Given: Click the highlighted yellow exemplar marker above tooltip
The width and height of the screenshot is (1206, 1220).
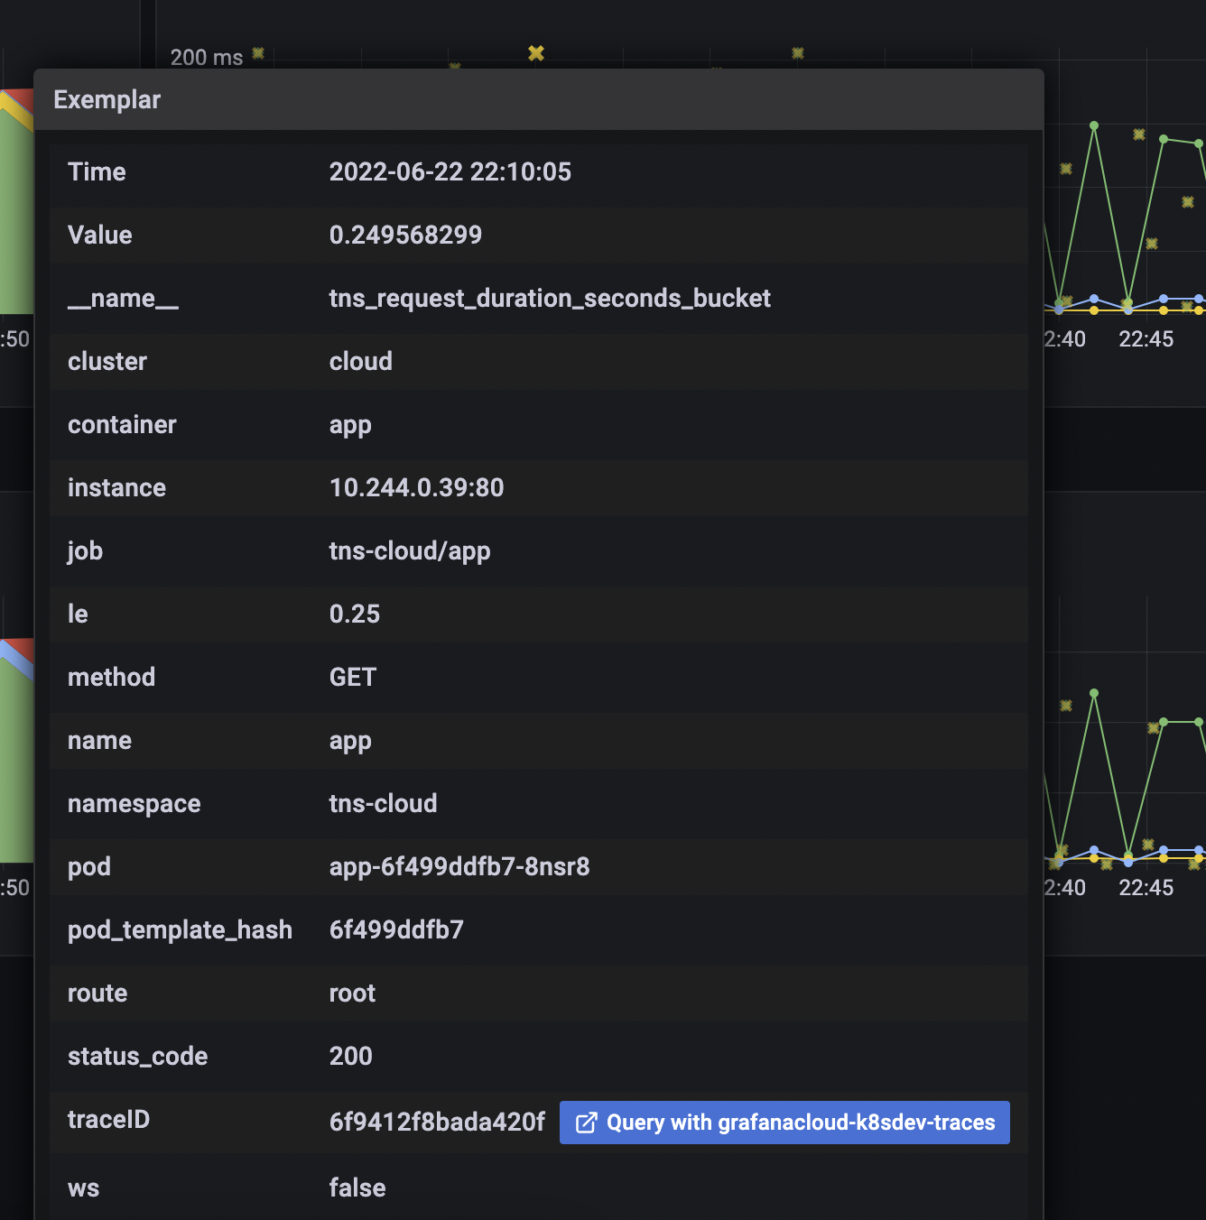Looking at the screenshot, I should (536, 53).
